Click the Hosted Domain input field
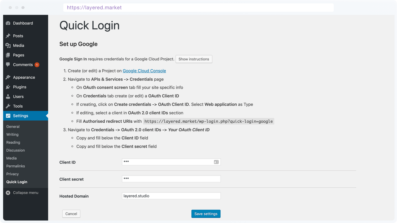The height and width of the screenshot is (223, 397). point(171,196)
